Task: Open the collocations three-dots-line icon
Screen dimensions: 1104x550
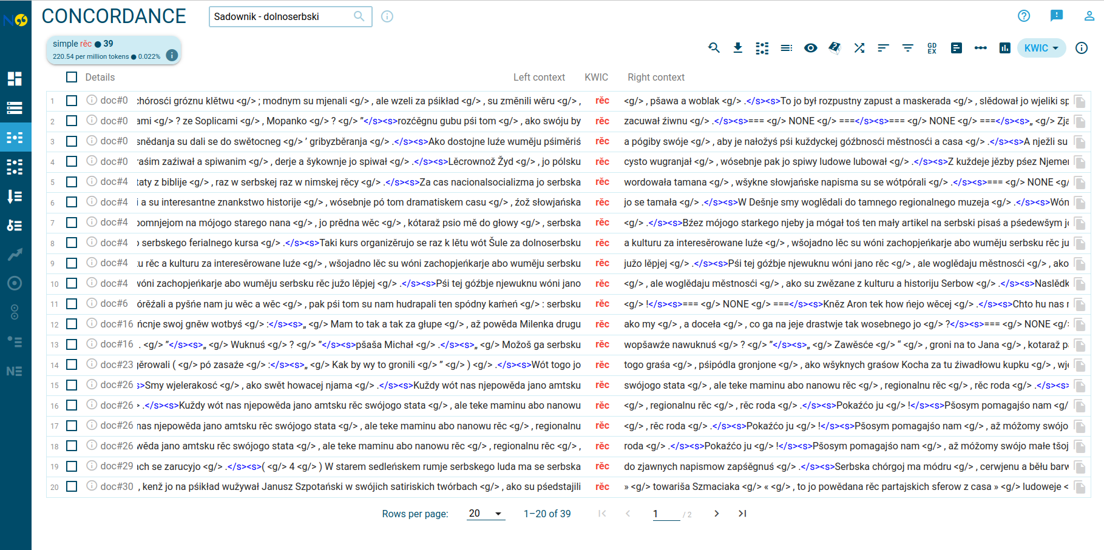Action: point(981,48)
